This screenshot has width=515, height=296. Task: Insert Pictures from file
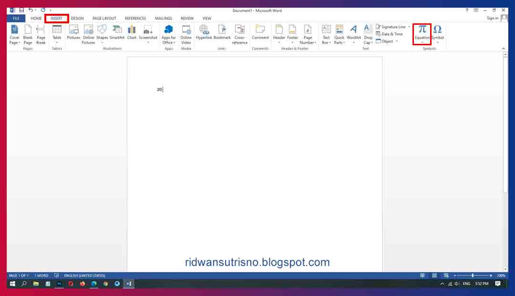(74, 33)
